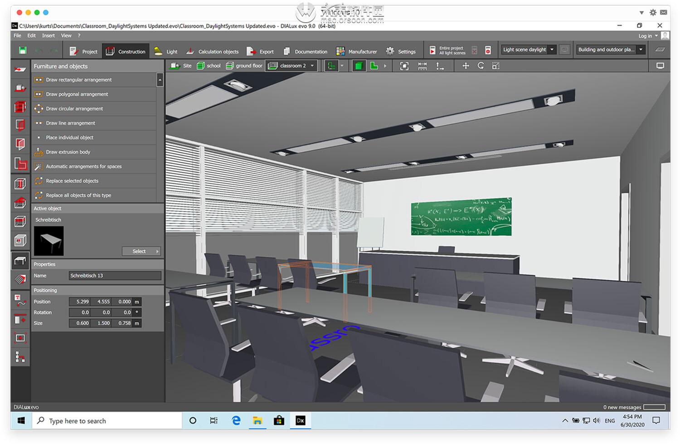
Task: Toggle the green 3D view mode
Action: coord(359,66)
